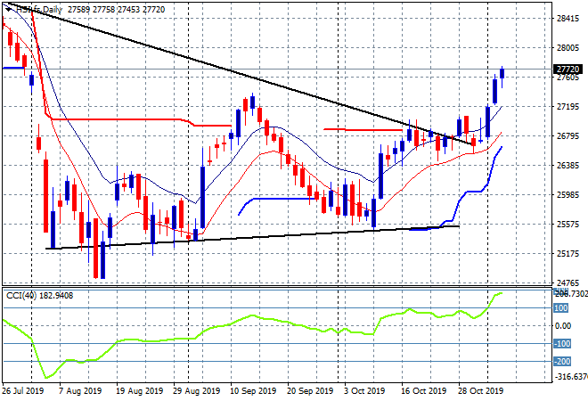Select the current price label 27720

[568, 70]
